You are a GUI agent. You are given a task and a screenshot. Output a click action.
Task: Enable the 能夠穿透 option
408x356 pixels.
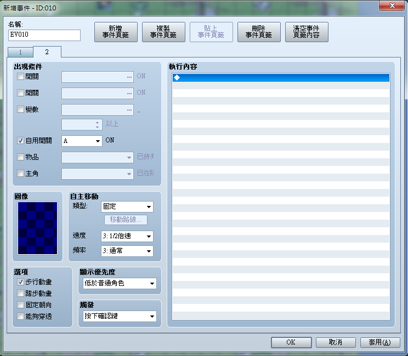point(20,316)
